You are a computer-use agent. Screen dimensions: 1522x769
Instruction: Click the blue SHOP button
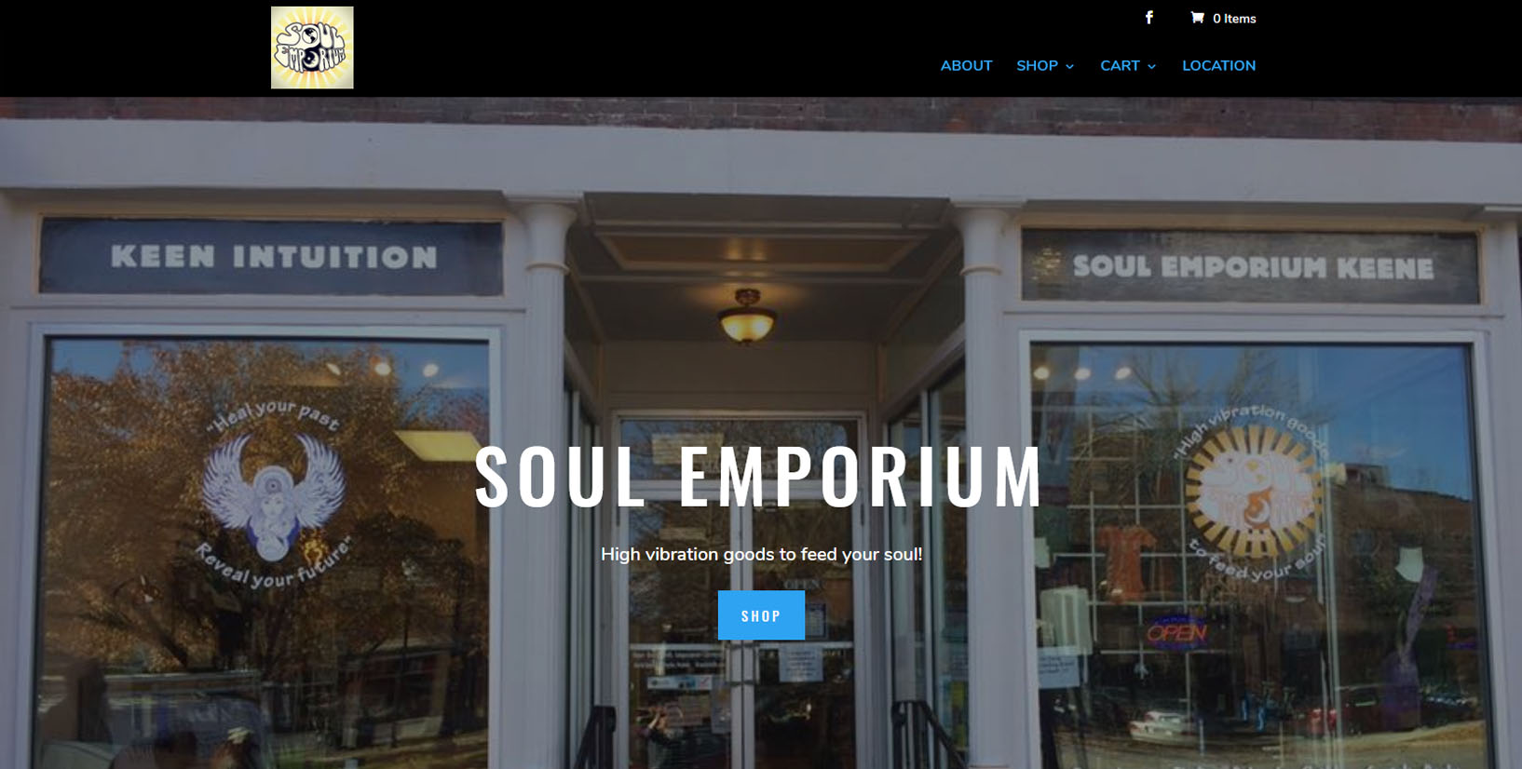761,615
